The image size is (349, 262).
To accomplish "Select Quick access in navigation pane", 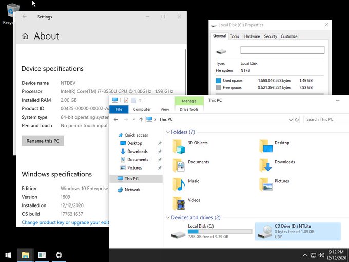I will point(133,135).
